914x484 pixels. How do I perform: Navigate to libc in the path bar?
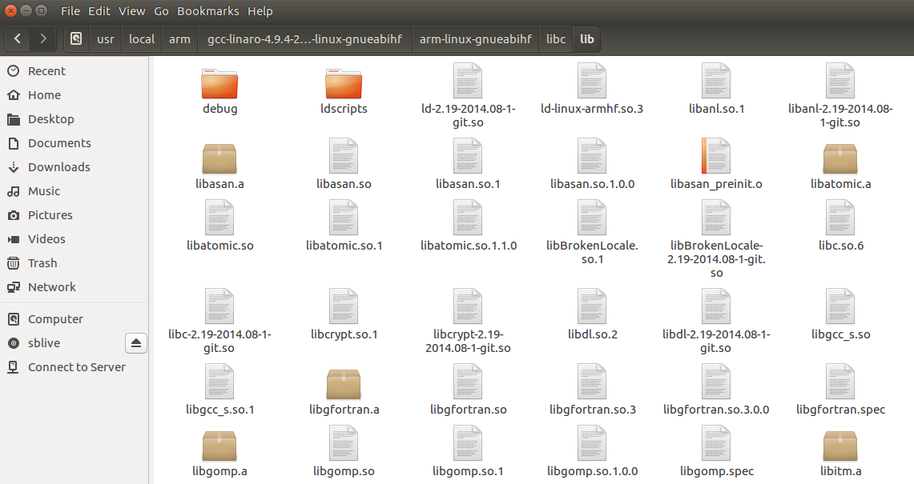click(x=556, y=39)
